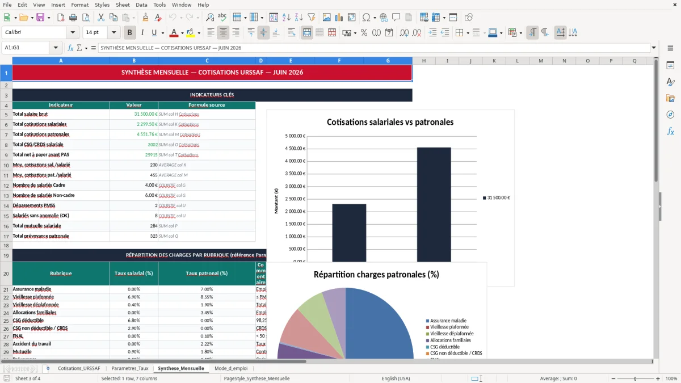Toggle Align Left
681x383 pixels.
(x=211, y=33)
